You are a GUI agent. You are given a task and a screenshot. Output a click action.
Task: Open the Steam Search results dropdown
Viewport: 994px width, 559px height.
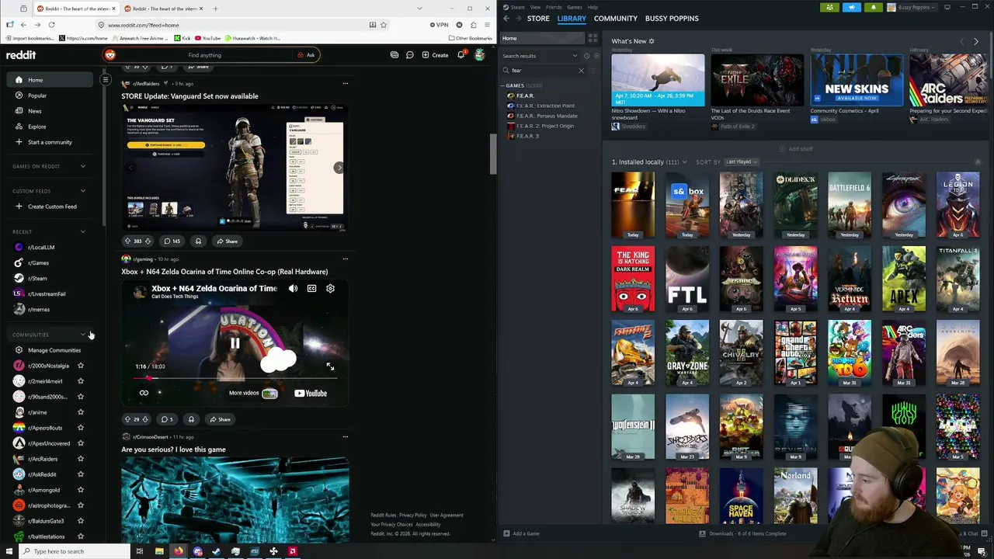540,56
